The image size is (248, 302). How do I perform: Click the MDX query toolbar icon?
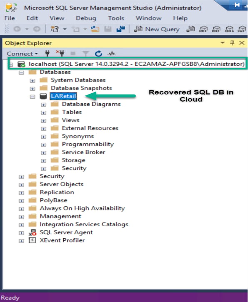tap(203, 29)
